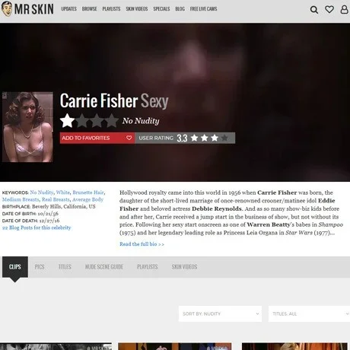
Task: Click Read the full bio link
Action: click(142, 244)
